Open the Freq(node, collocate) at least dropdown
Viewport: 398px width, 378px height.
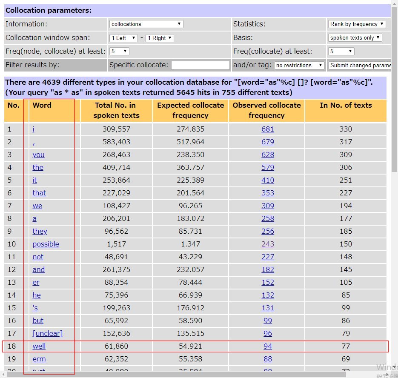click(x=119, y=52)
